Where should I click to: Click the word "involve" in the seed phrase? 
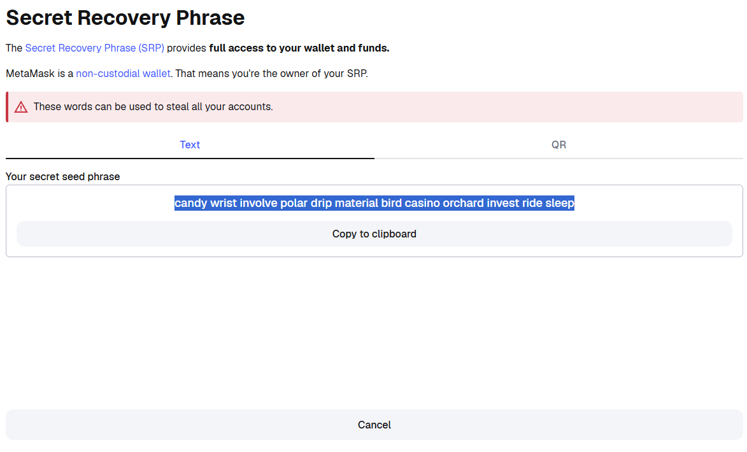(259, 203)
